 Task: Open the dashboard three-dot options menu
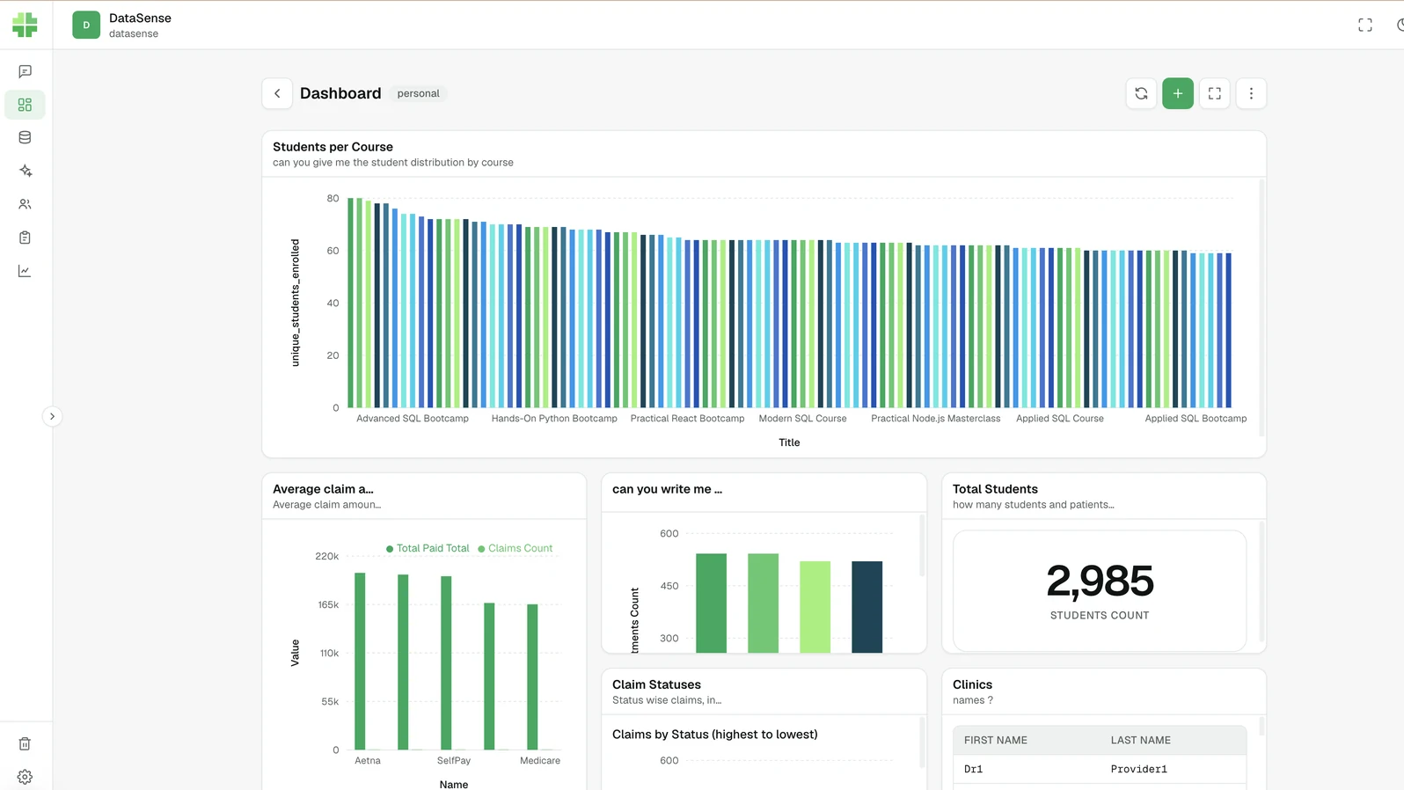pos(1251,93)
